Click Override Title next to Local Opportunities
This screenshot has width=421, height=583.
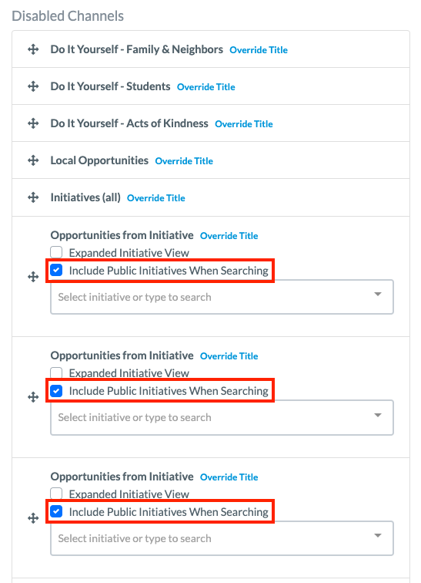pos(184,161)
